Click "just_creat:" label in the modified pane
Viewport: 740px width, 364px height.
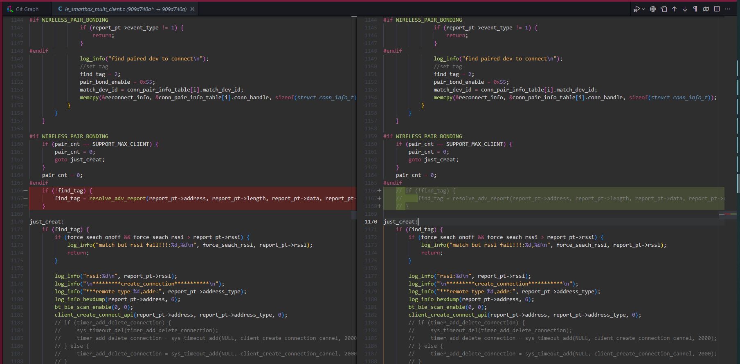[400, 222]
